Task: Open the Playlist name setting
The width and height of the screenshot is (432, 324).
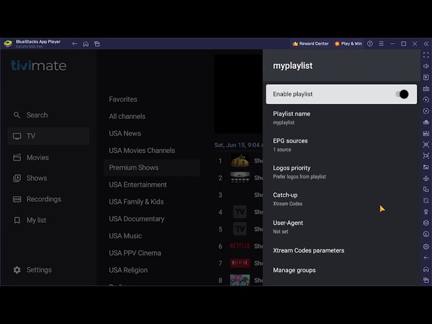Action: (342, 118)
